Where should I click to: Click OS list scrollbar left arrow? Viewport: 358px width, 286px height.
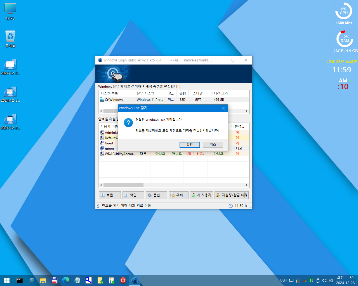[x=101, y=111]
